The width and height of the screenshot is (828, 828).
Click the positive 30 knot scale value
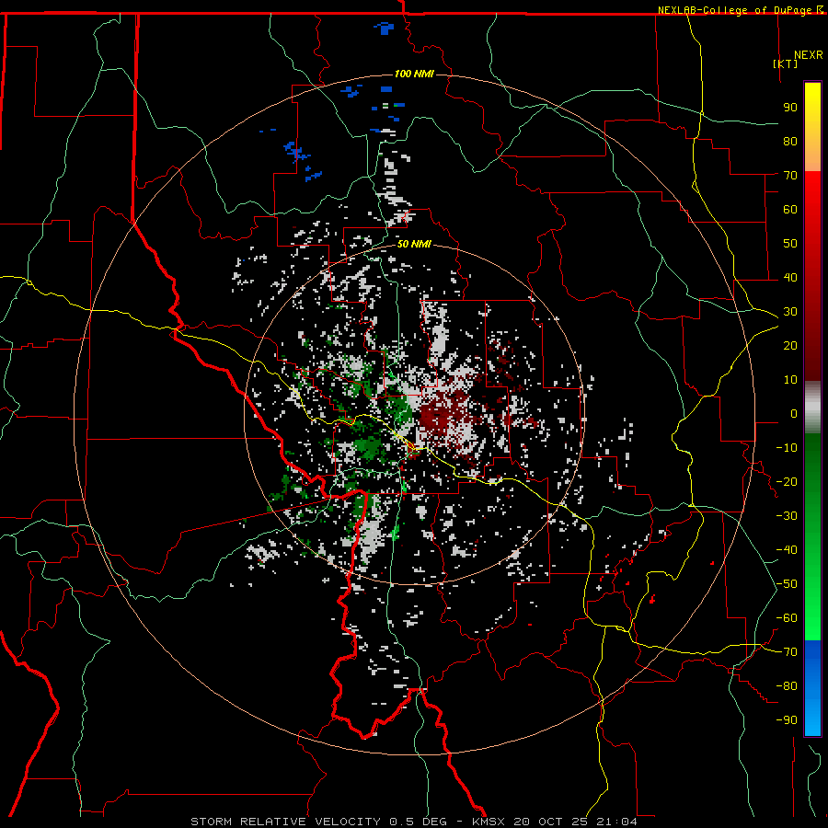click(790, 312)
